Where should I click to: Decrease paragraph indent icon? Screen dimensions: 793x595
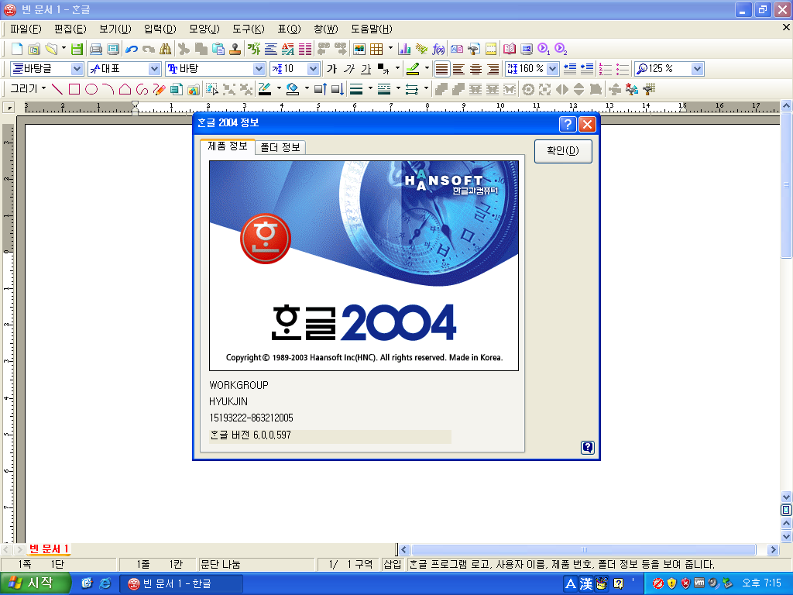click(570, 69)
